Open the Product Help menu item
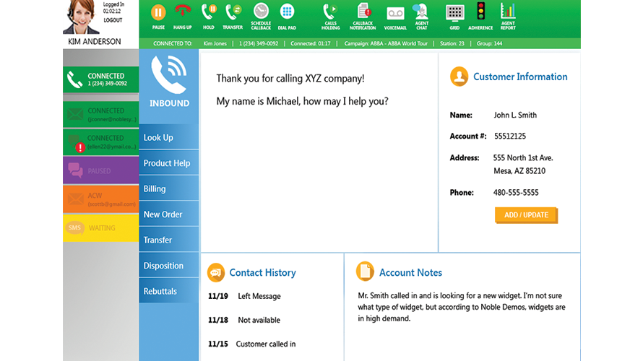This screenshot has height=361, width=643. click(x=169, y=163)
